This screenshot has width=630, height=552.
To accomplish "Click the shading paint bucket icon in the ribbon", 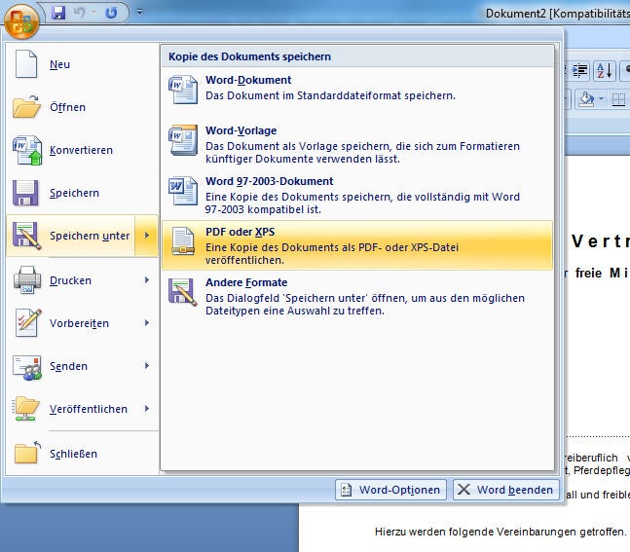I will click(x=586, y=99).
